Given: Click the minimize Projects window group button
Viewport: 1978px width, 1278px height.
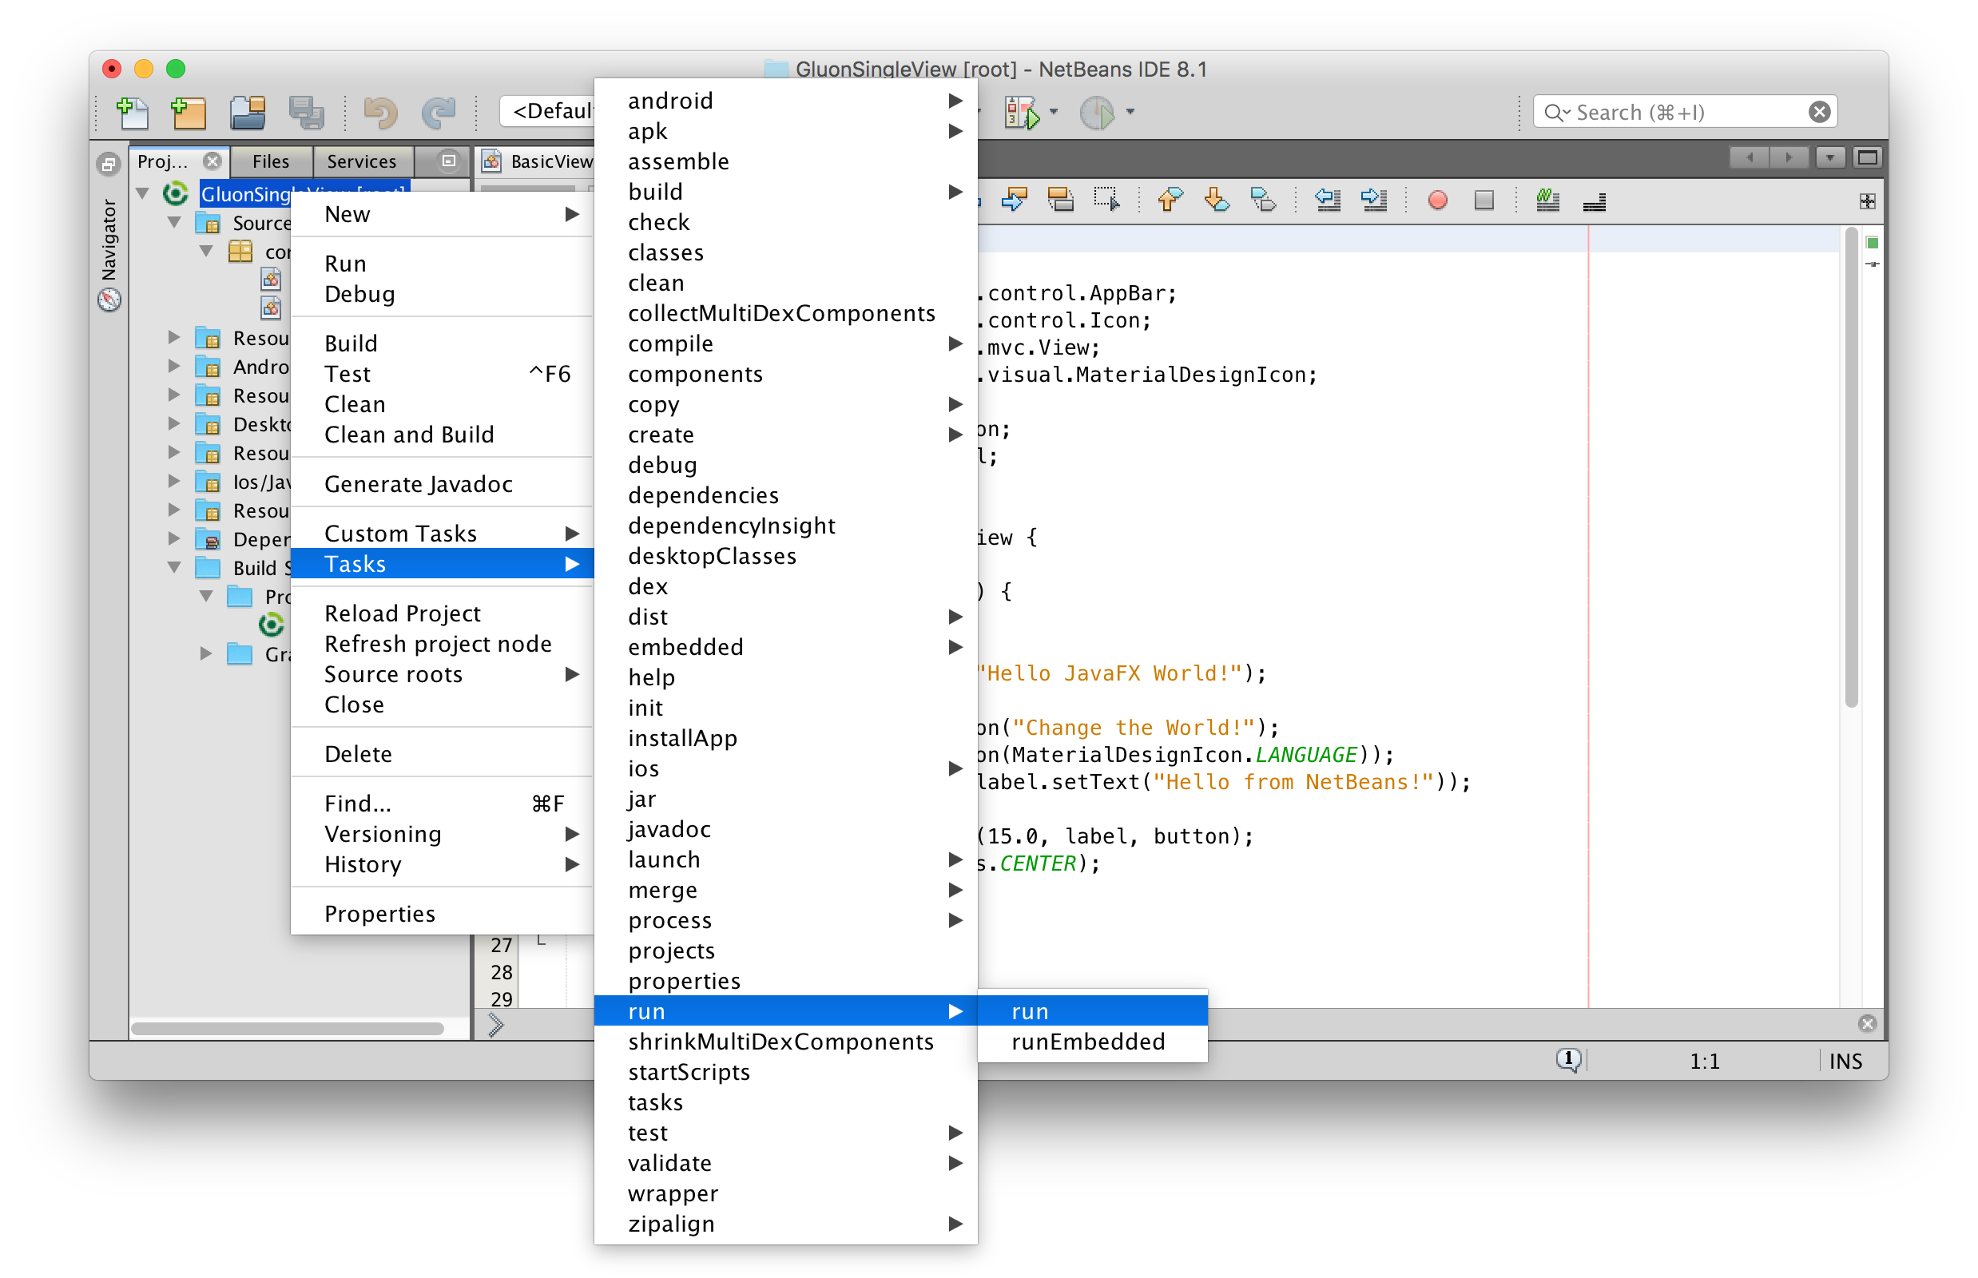Looking at the screenshot, I should tap(448, 161).
